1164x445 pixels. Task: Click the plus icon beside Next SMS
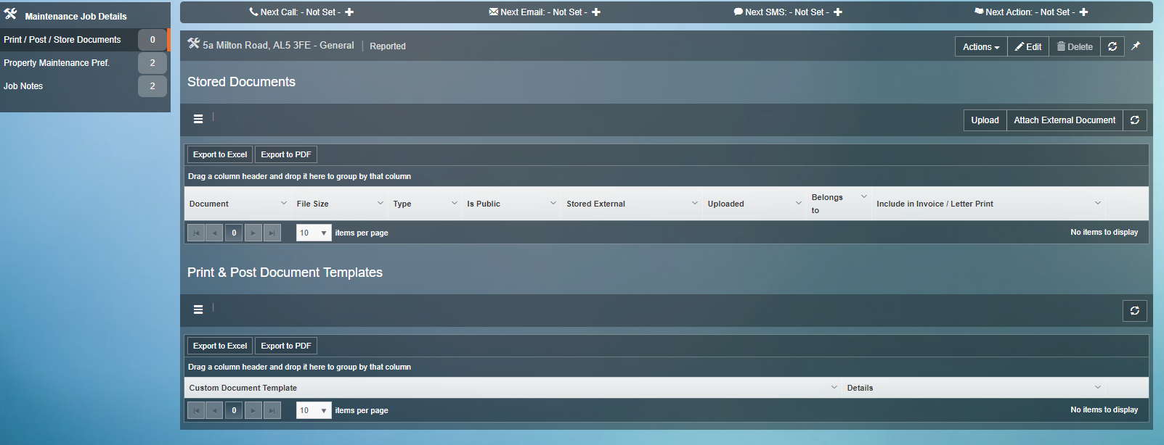[838, 12]
